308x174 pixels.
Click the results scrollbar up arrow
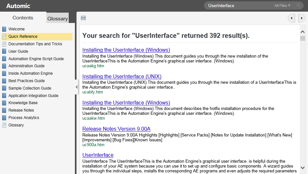click(x=303, y=32)
